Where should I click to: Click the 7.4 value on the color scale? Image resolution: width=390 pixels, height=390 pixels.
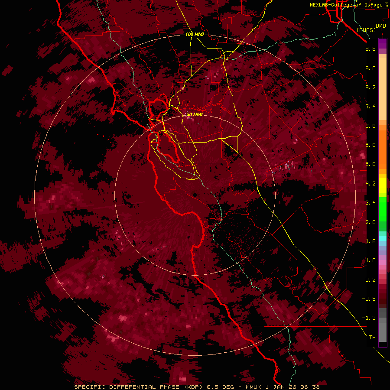[x=370, y=107]
